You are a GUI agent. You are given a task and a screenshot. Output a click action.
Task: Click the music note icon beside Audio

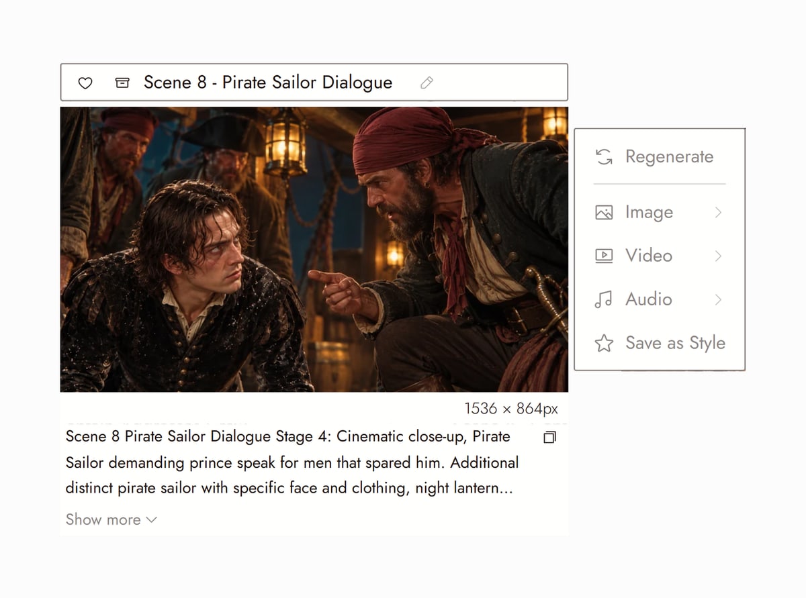click(604, 299)
